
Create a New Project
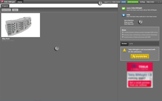[x=6, y=10]
